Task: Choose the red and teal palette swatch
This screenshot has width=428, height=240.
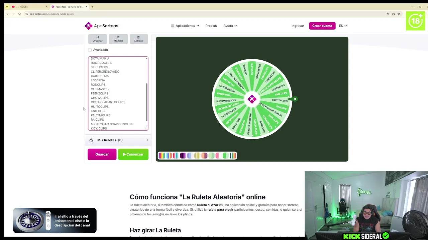Action: [x=176, y=155]
